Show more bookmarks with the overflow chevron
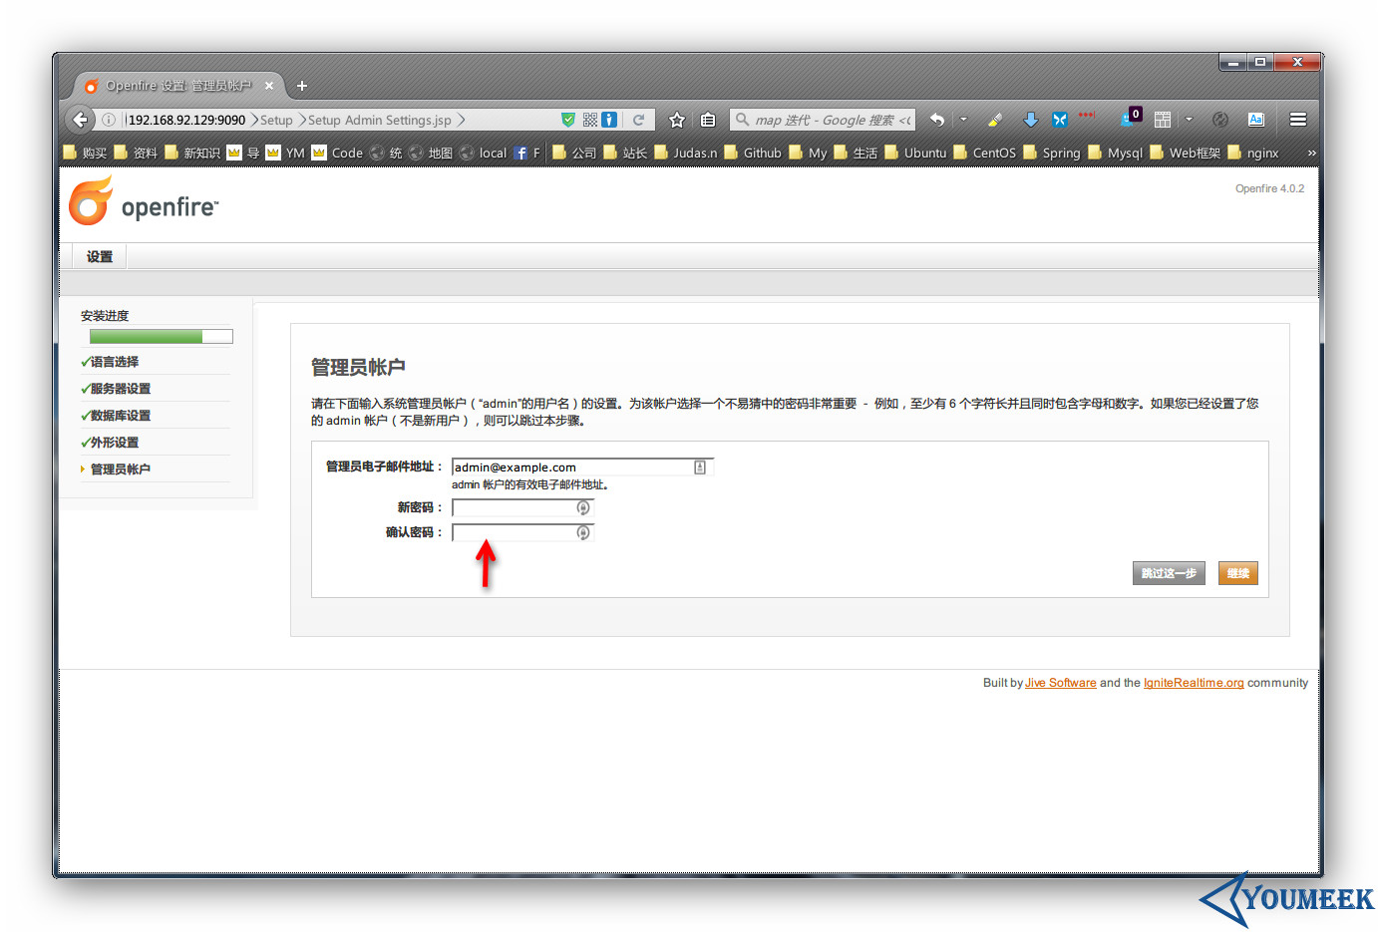This screenshot has width=1378, height=932. [x=1311, y=153]
